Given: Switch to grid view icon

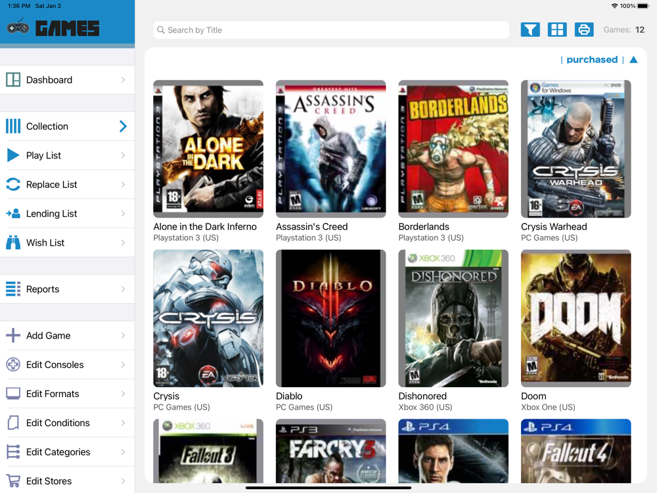Looking at the screenshot, I should pos(557,30).
